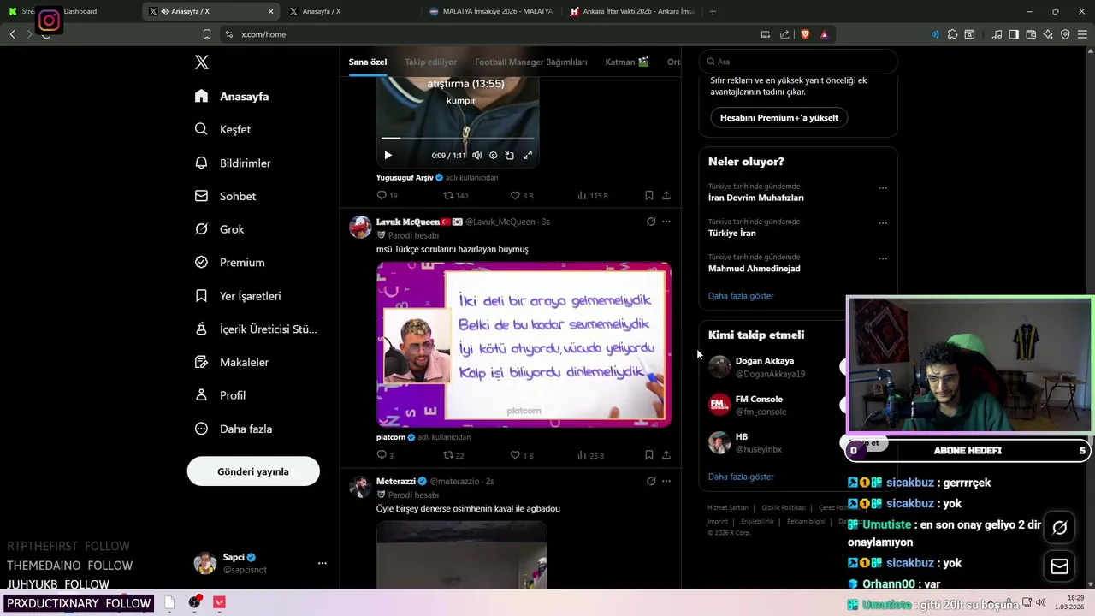Open more options on Lavuk McQueen post

click(x=666, y=222)
